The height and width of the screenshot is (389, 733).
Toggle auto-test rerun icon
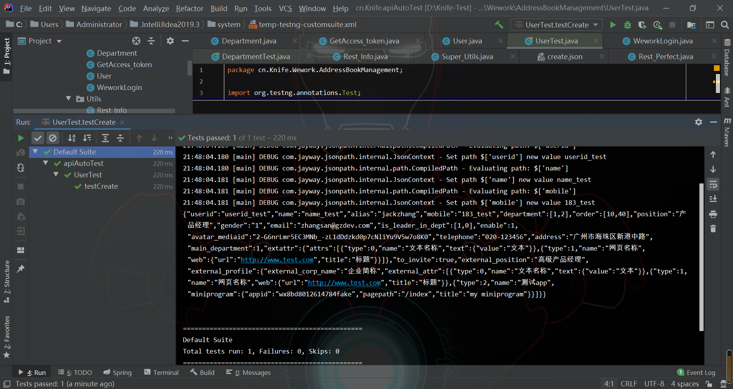[x=21, y=168]
